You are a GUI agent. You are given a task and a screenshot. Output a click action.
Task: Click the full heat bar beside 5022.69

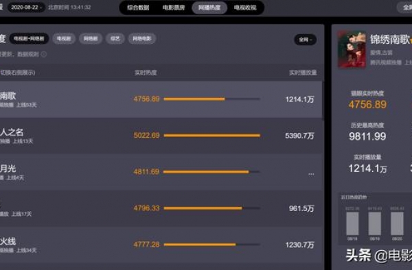click(211, 136)
